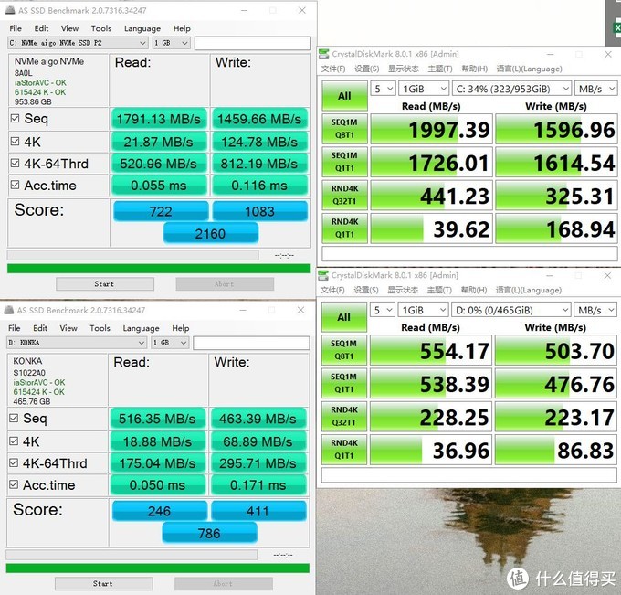621x595 pixels.
Task: Toggle the 4K-64Thrd checkbox in the KONKA window
Action: [x=15, y=463]
